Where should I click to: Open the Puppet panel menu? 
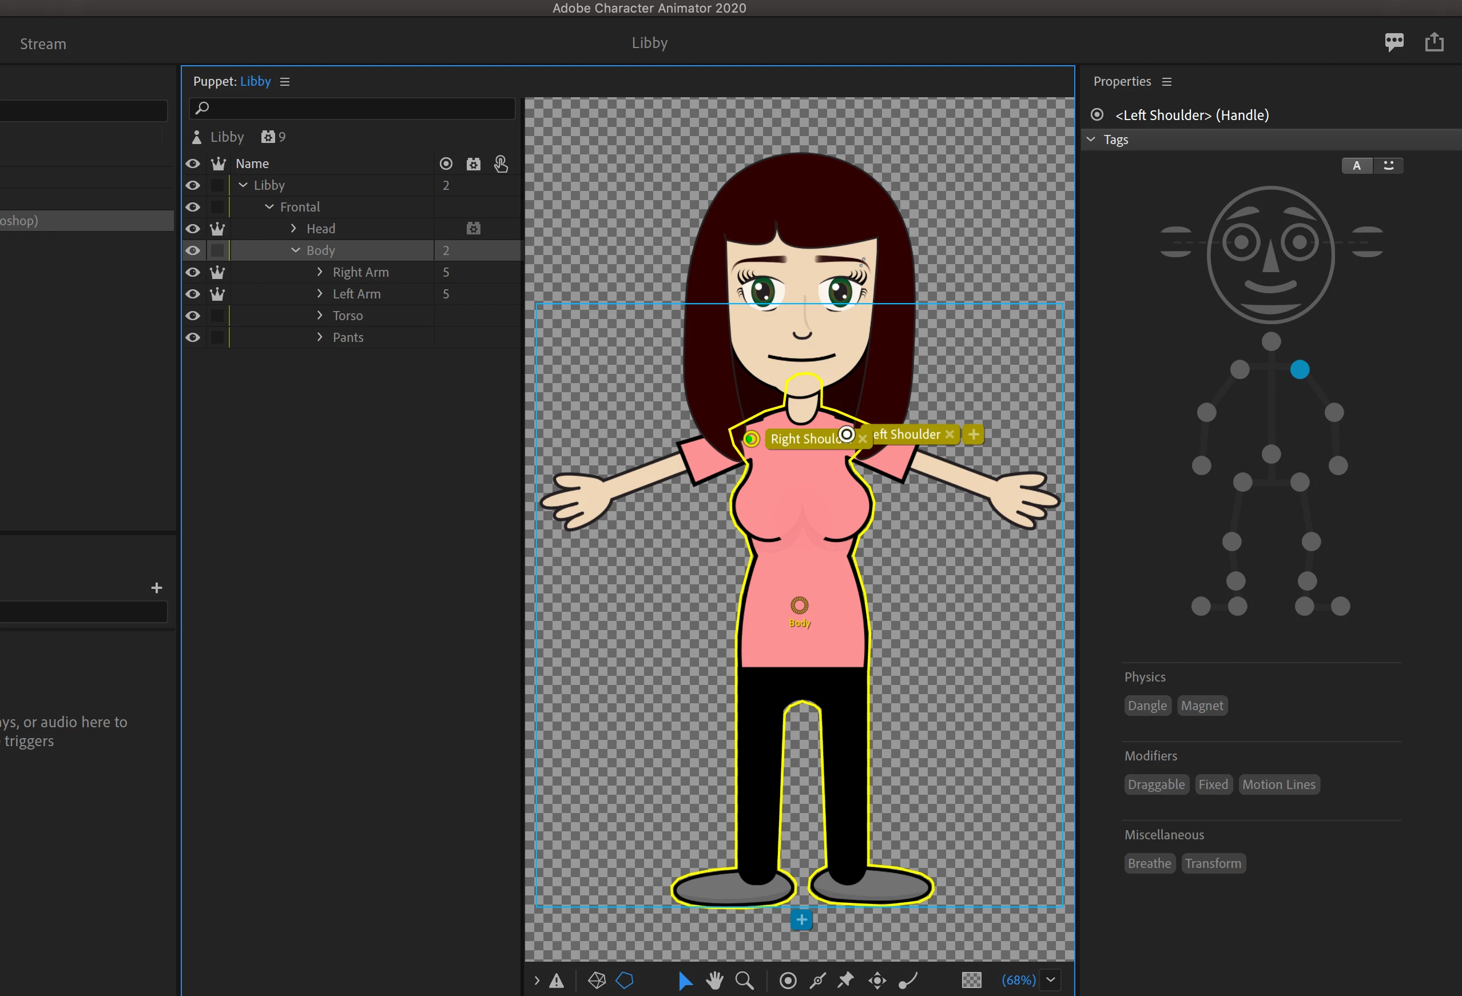285,82
